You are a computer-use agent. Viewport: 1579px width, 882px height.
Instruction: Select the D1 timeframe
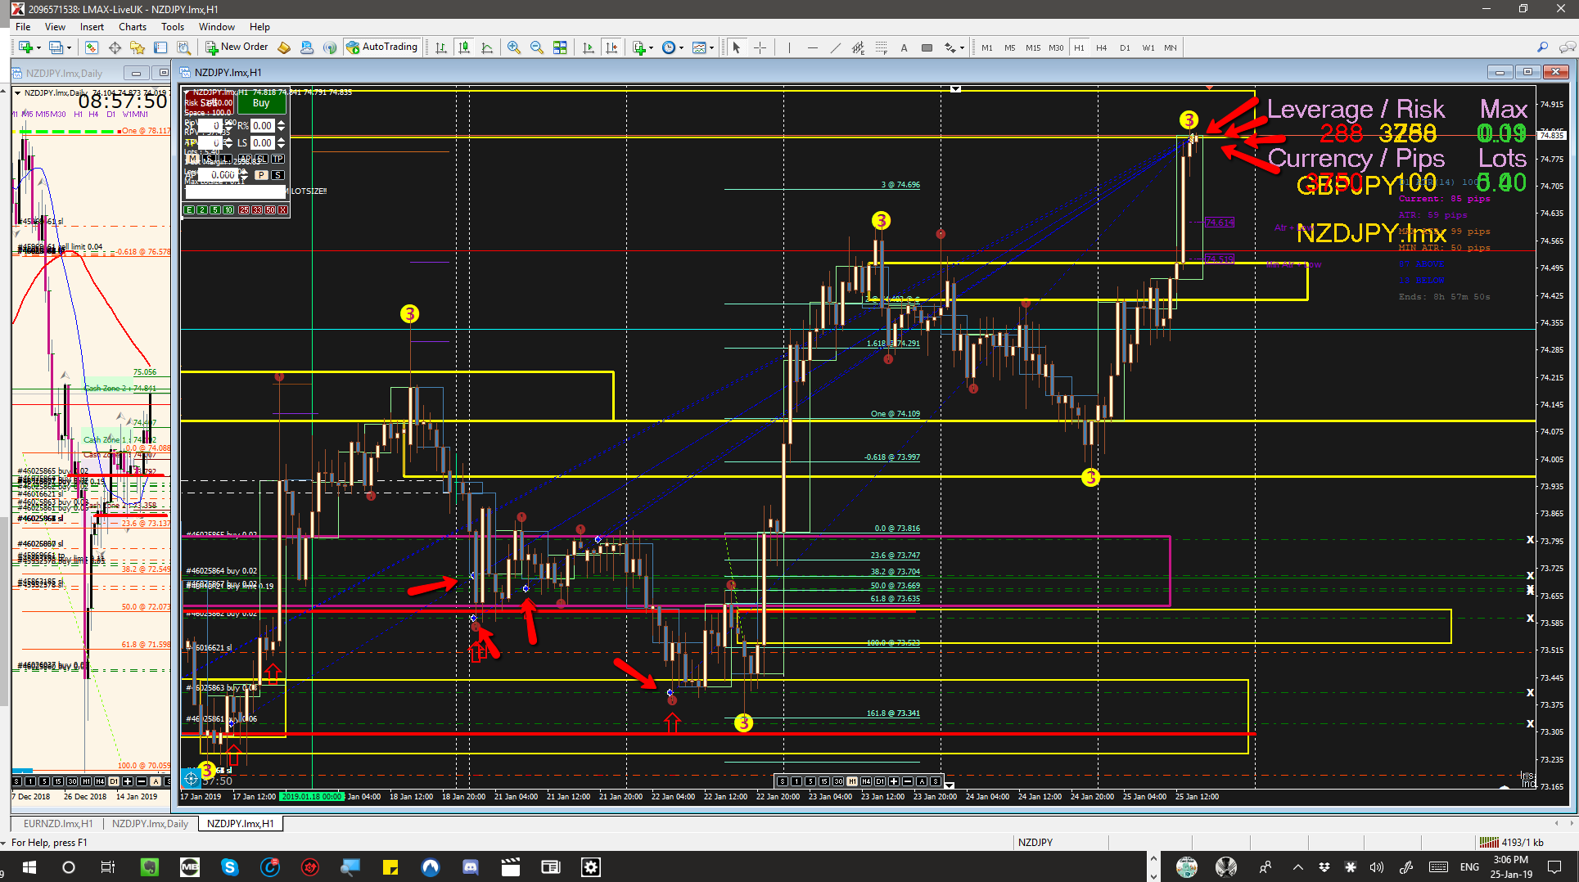point(1125,47)
